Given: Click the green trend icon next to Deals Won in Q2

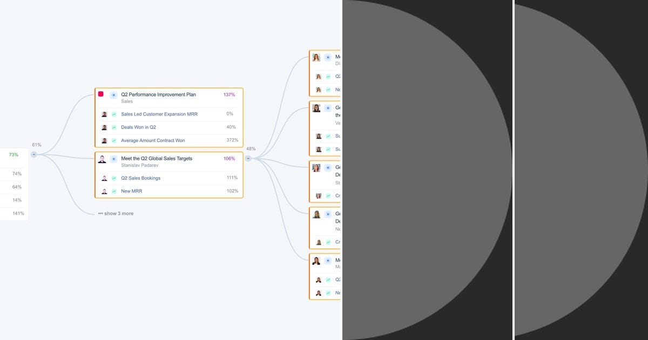Looking at the screenshot, I should [x=114, y=127].
